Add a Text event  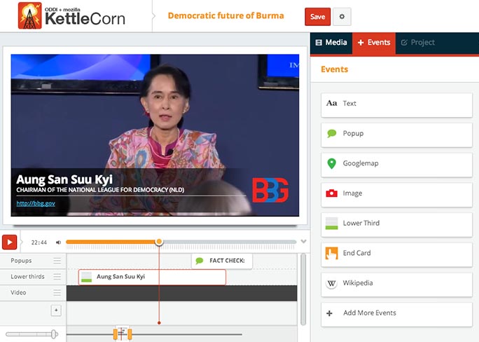[396, 105]
